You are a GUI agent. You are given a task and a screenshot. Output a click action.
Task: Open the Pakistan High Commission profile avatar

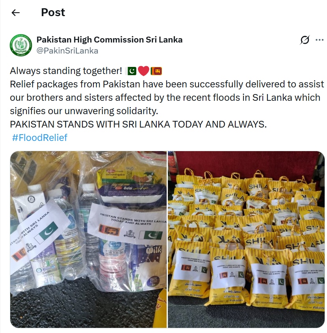click(21, 45)
